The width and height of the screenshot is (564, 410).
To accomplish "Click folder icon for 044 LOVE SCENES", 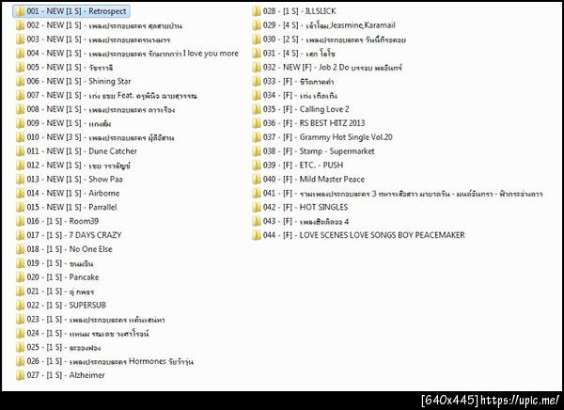I will tap(257, 235).
